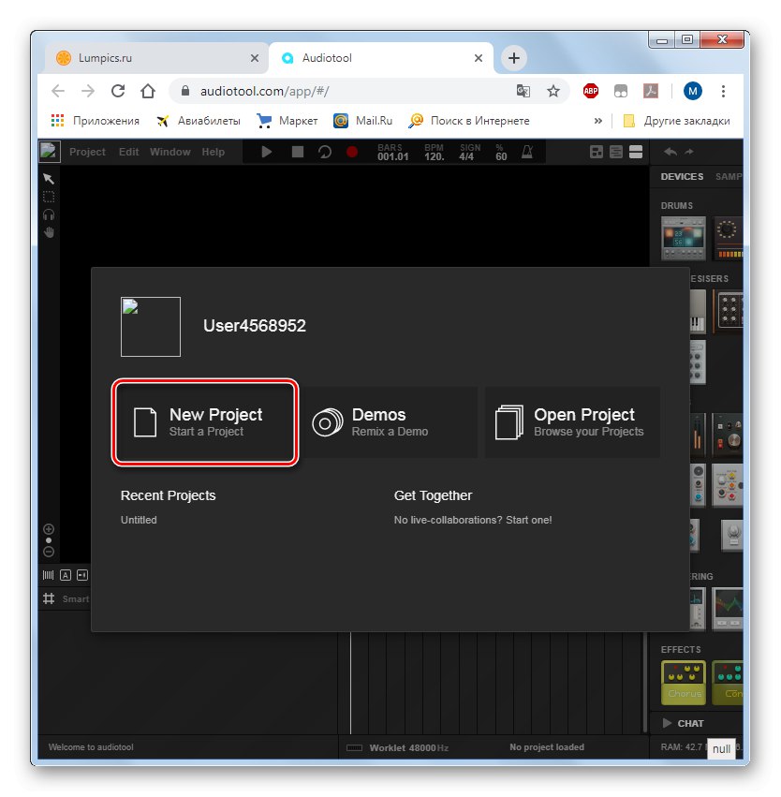Click the Smart snap mode label
Screen dimensions: 781x797
pos(76,598)
